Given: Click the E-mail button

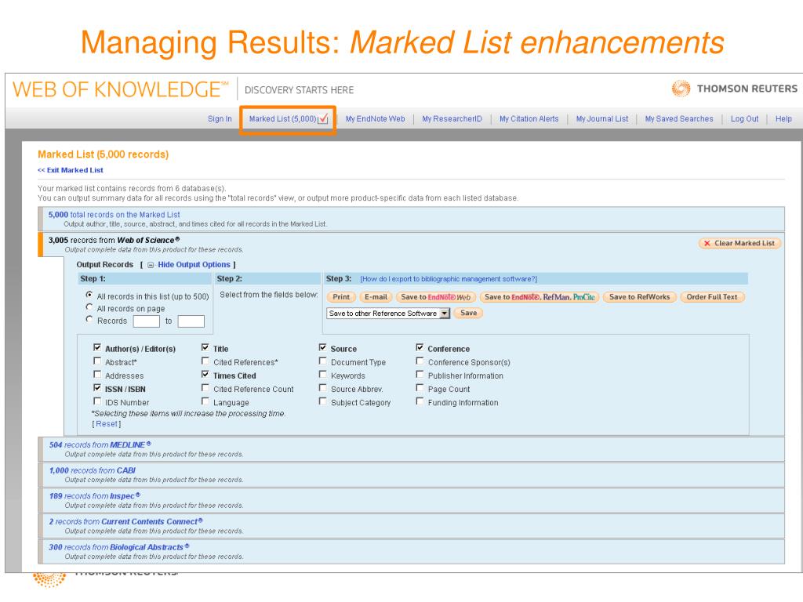Looking at the screenshot, I should coord(376,297).
